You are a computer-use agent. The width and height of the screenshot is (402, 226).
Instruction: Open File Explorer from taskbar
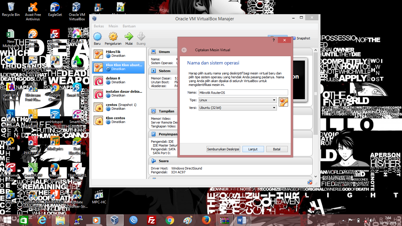(x=60, y=220)
